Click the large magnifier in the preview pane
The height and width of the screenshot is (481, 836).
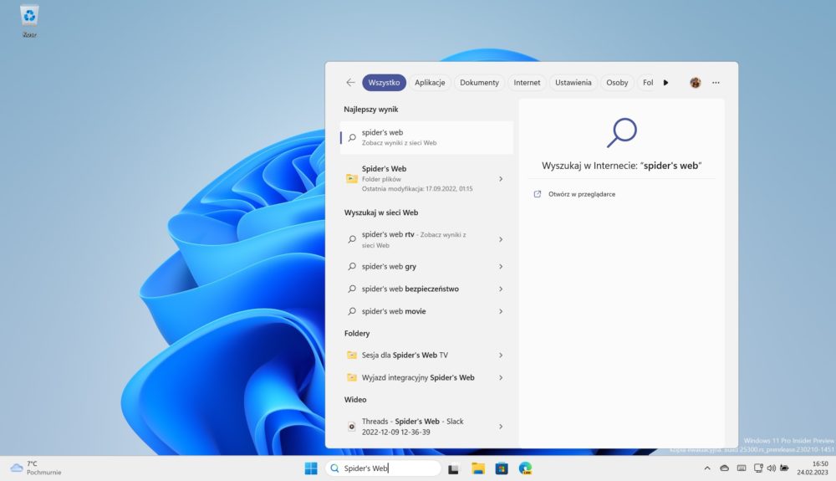pyautogui.click(x=622, y=133)
